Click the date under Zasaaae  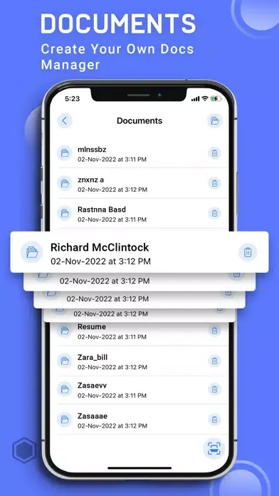coord(112,425)
